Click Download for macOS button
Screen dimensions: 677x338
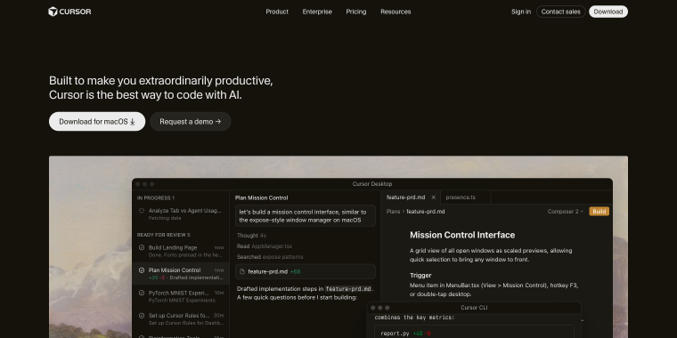point(97,122)
